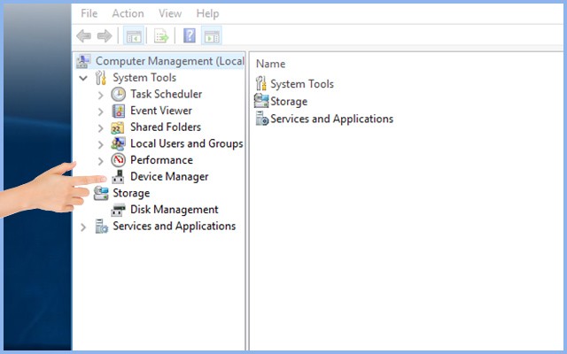Toggle the Show/Hide Action Pane button
Viewport: 567px width, 354px height.
tap(211, 36)
